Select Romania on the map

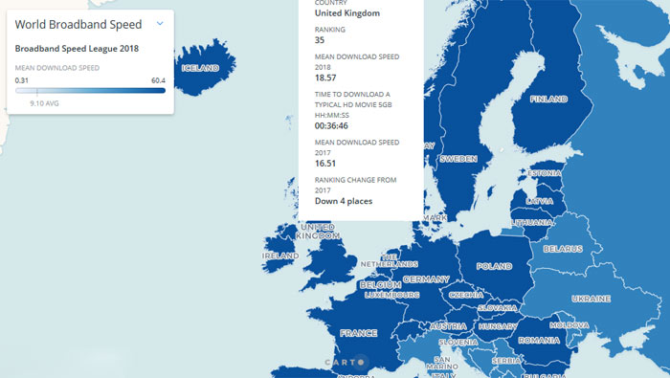pyautogui.click(x=539, y=341)
